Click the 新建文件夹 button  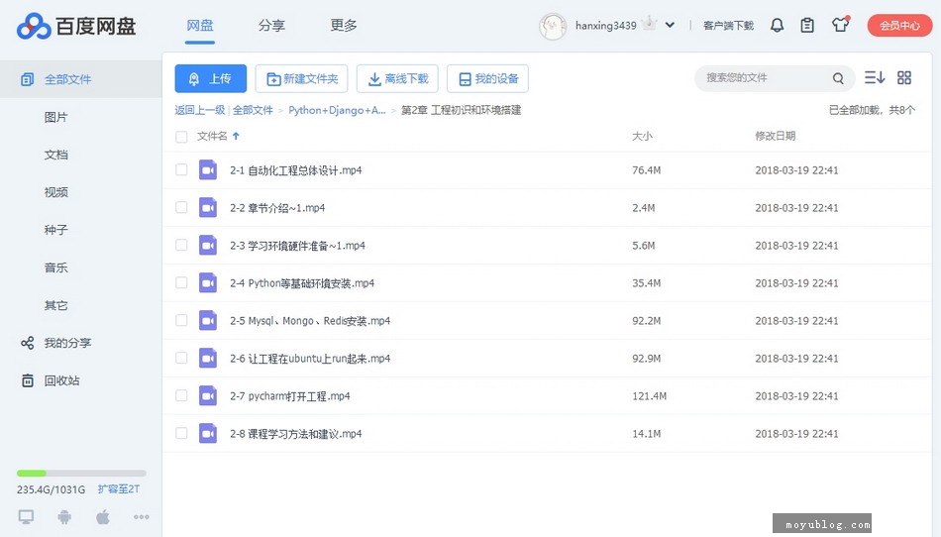point(301,78)
